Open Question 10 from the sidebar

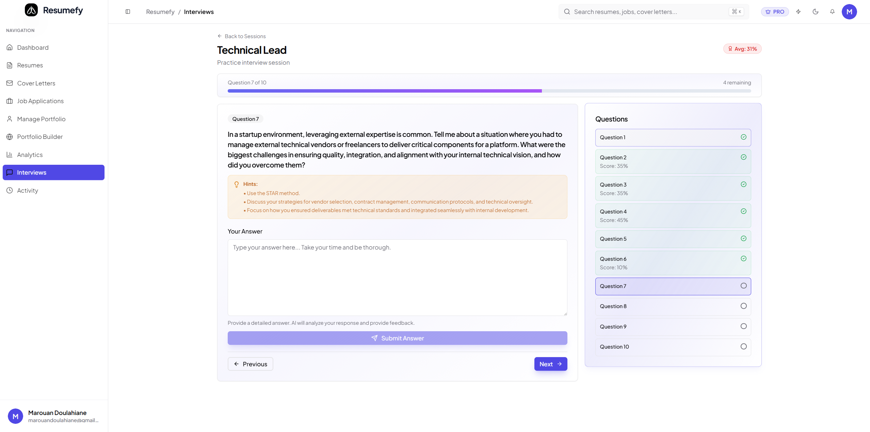[672, 347]
